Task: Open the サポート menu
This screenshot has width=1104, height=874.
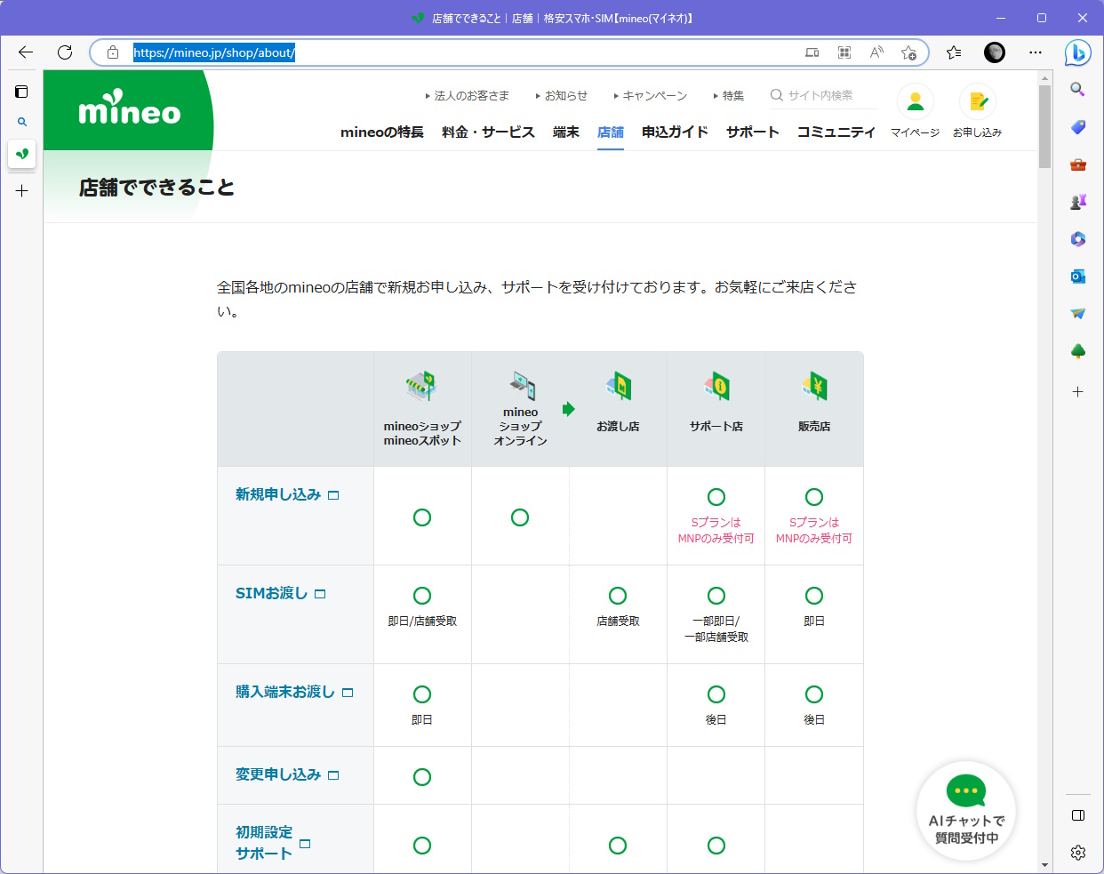Action: point(752,132)
